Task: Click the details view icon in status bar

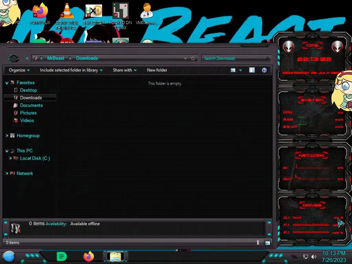Action: click(258, 243)
